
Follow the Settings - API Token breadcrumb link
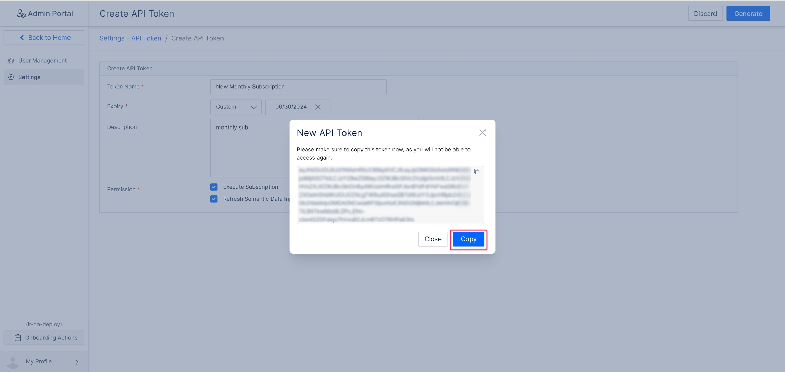click(130, 38)
